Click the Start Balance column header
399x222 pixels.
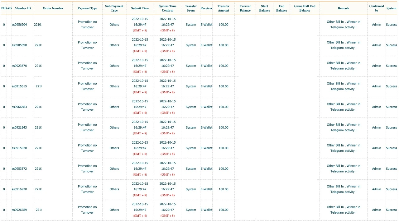click(264, 8)
